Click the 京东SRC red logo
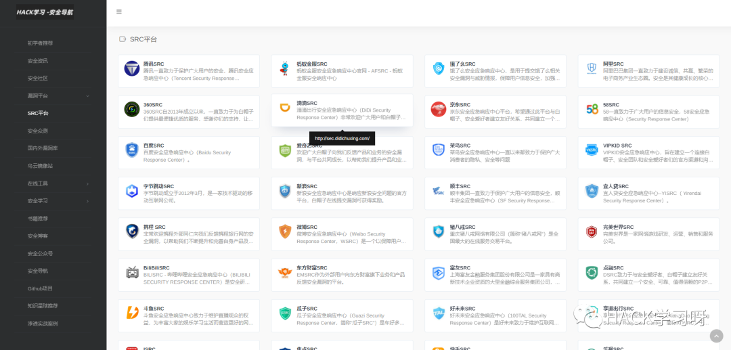Image resolution: width=731 pixels, height=350 pixels. tap(439, 109)
